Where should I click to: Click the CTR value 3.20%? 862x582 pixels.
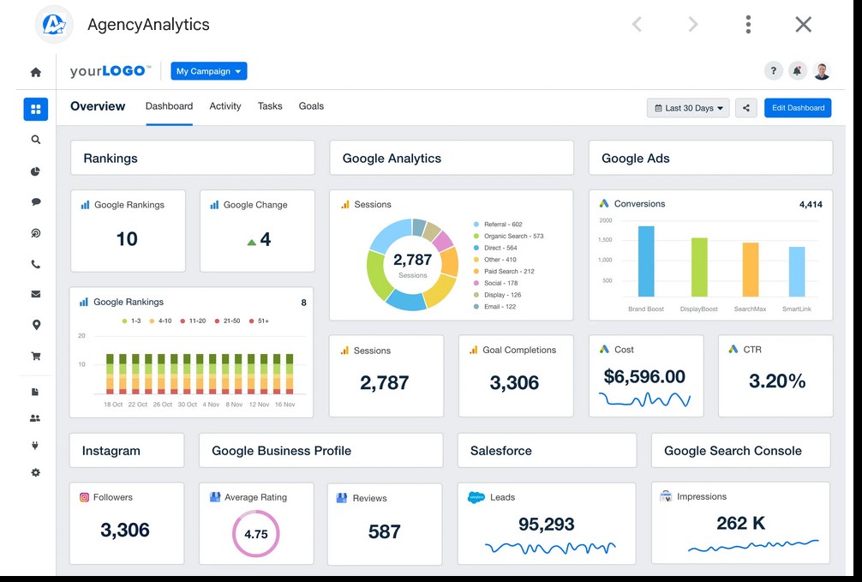[x=777, y=381]
